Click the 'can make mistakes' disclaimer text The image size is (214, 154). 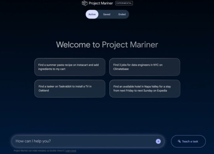pyautogui.click(x=39, y=150)
